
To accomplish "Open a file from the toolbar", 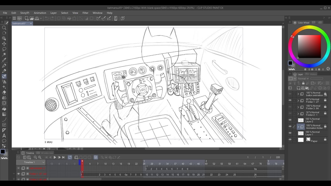I will coord(32,18).
